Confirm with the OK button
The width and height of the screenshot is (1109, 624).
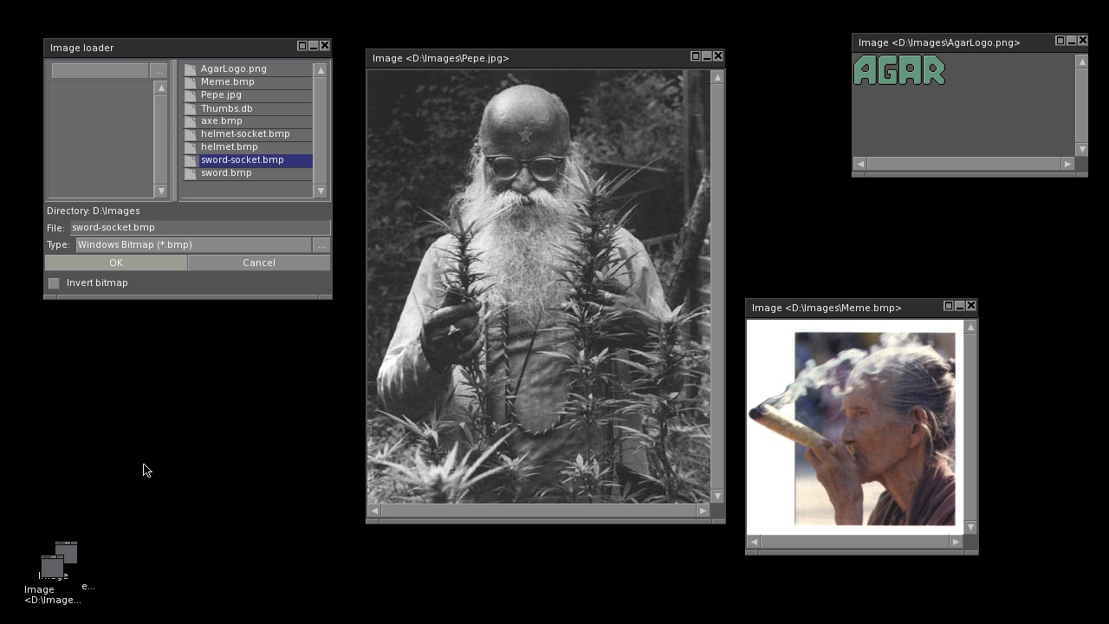tap(116, 263)
